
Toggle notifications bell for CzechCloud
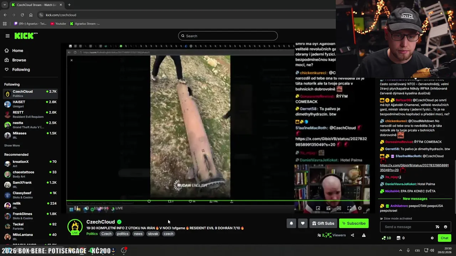tap(291, 223)
